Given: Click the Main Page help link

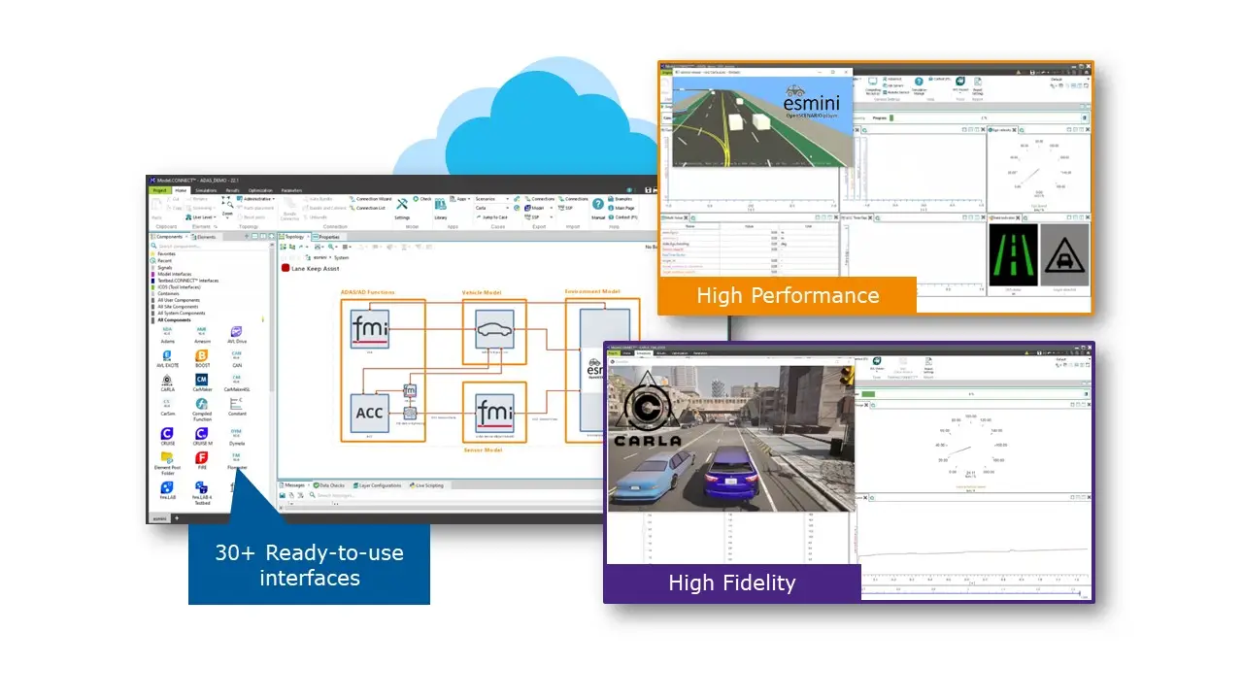Looking at the screenshot, I should 621,208.
